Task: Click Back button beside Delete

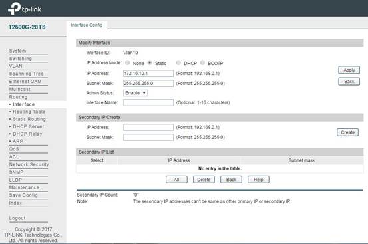Action: [x=231, y=180]
